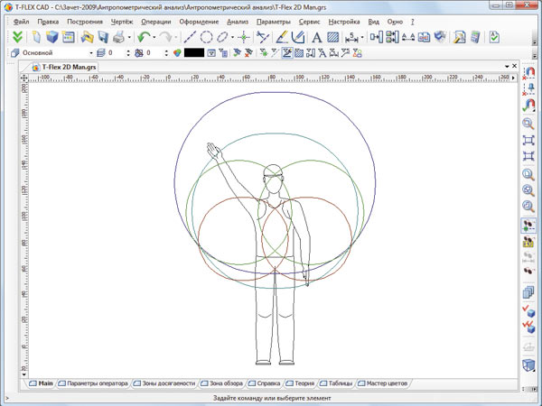Open the file with folder icon
Image resolution: width=542 pixels, height=406 pixels.
[x=88, y=37]
